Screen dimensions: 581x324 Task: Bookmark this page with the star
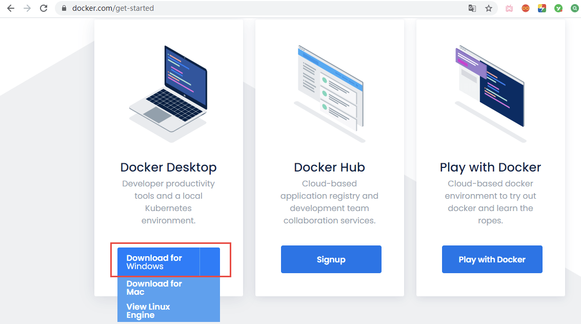coord(488,8)
